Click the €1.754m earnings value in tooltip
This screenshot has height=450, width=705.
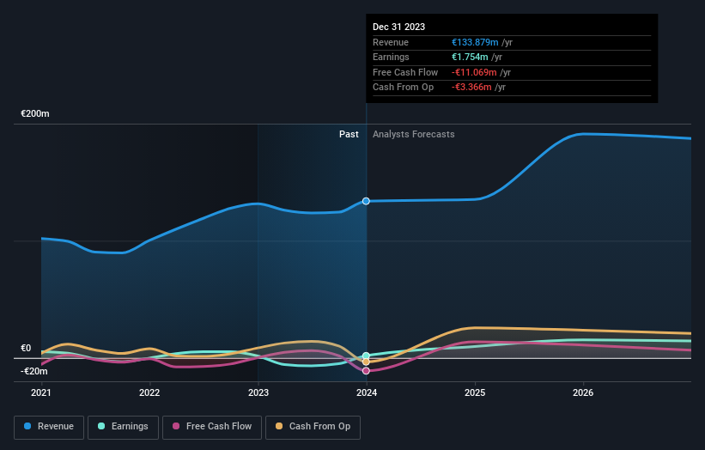coord(470,57)
